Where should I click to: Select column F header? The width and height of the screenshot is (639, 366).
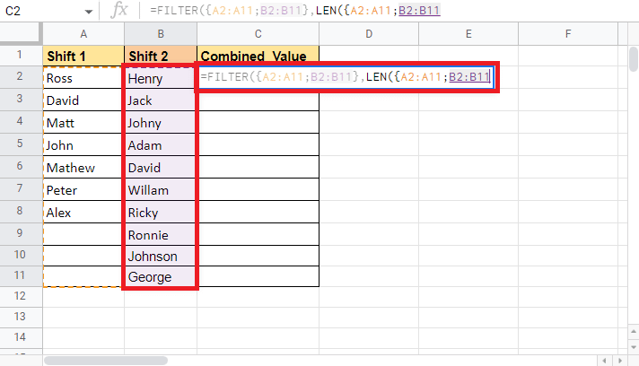568,34
